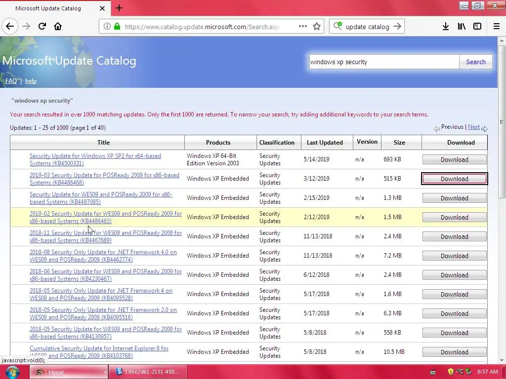The height and width of the screenshot is (379, 506).
Task: Switch to the 1dee2d61-2151-450 taskbar window
Action: (147, 372)
